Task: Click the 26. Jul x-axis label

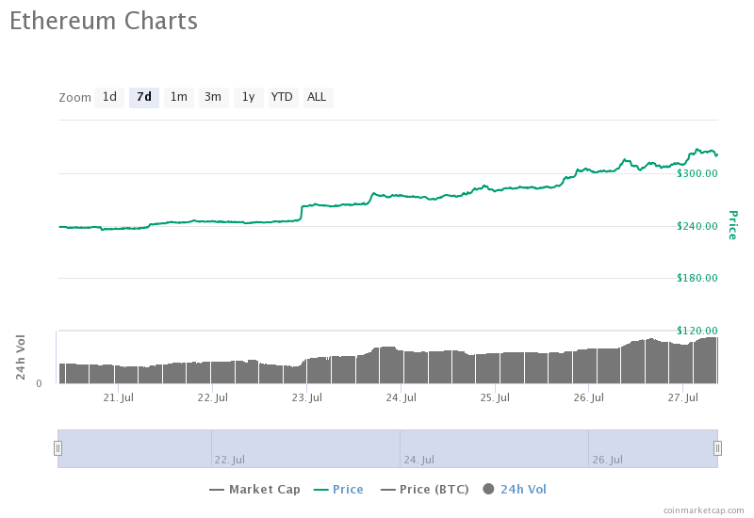Action: tap(588, 397)
